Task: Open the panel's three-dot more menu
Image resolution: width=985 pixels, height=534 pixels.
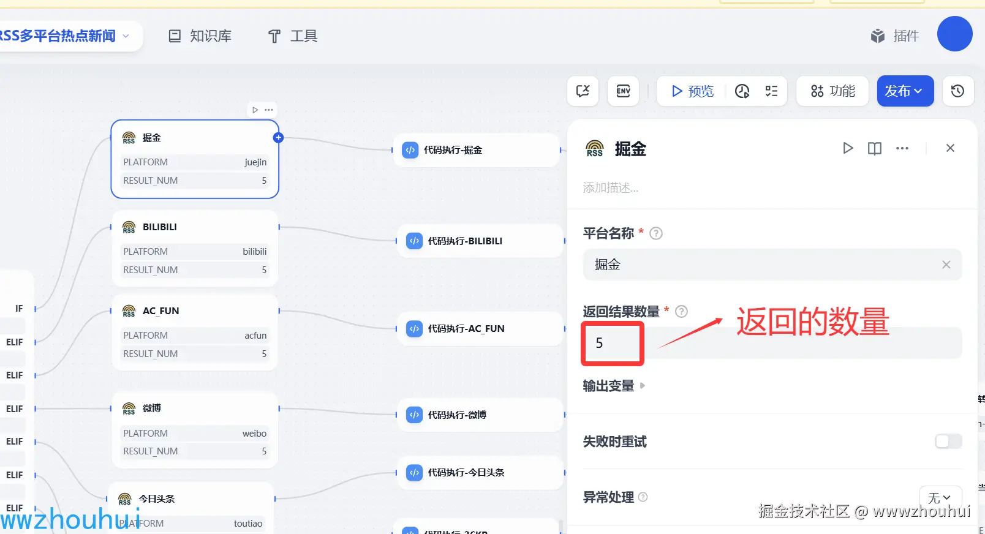Action: click(902, 148)
